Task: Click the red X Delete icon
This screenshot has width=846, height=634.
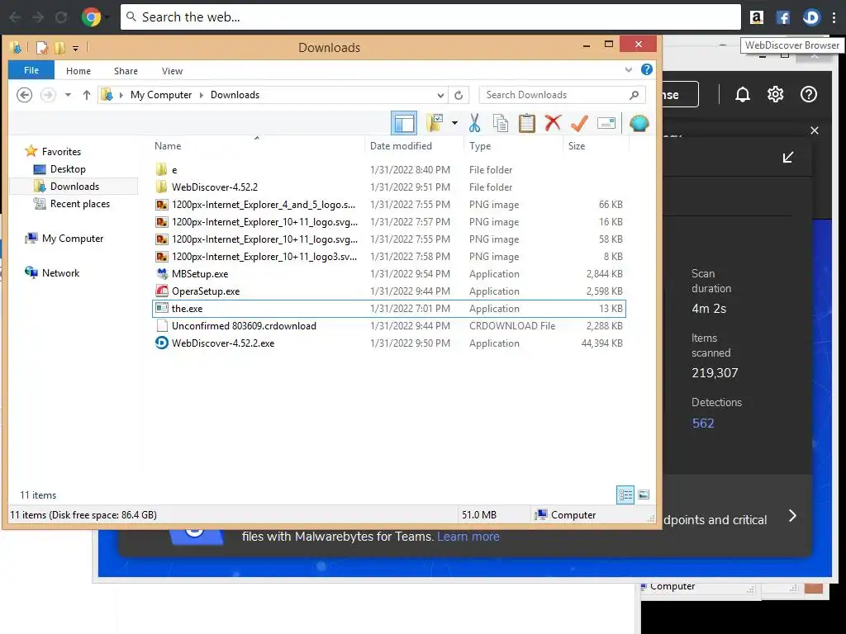Action: point(553,124)
